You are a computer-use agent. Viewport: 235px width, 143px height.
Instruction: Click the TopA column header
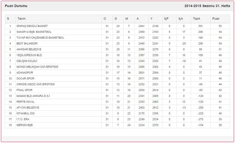pos(197,19)
